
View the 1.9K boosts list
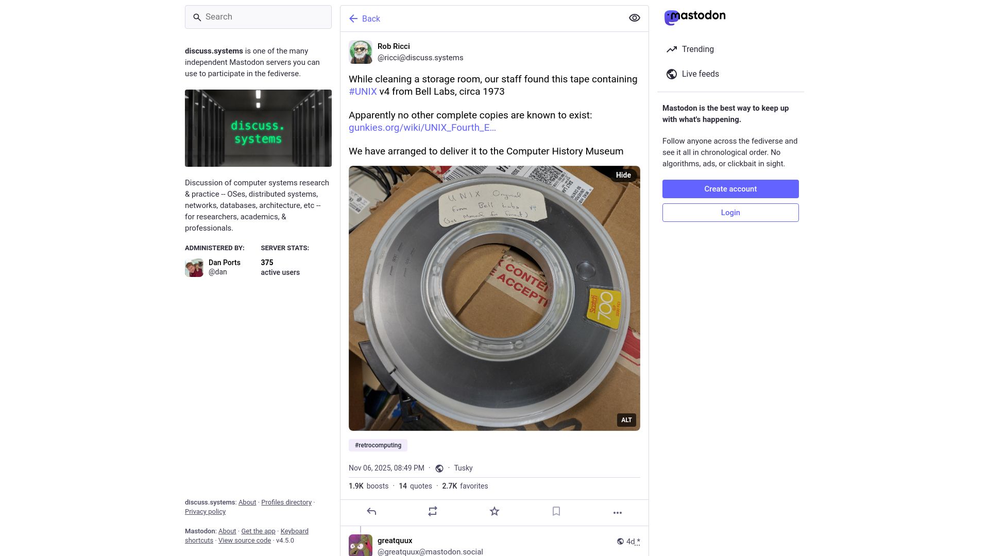coord(369,486)
